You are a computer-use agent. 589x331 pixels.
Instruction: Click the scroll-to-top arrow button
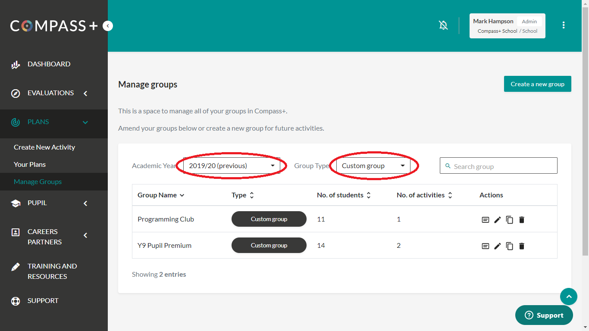click(x=568, y=297)
